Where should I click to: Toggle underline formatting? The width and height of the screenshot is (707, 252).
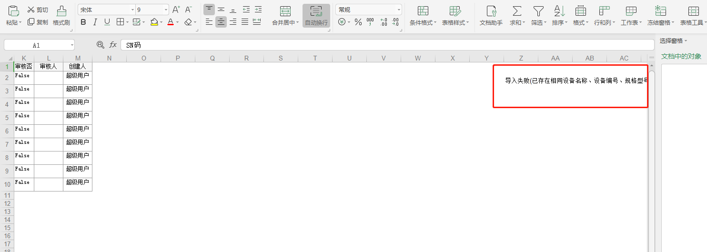[x=107, y=22]
